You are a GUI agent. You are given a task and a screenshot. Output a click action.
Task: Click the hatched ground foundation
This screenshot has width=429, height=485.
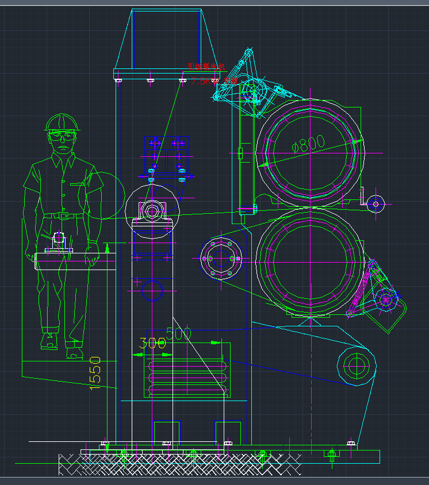coord(179,464)
